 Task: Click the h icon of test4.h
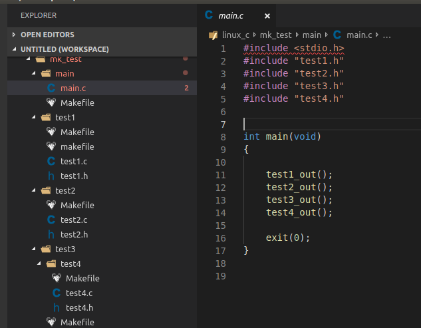tap(57, 307)
